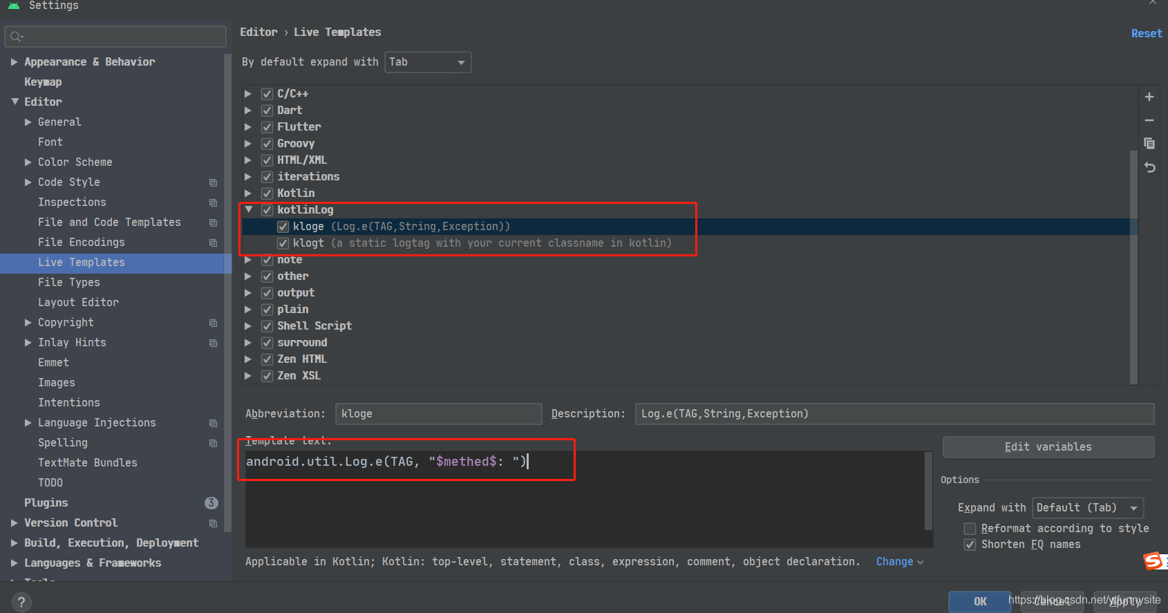Click the Abbreviation field containing kloge

click(x=438, y=414)
